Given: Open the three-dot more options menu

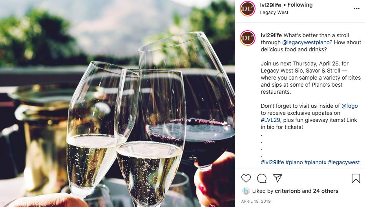Looking at the screenshot, I should 357,9.
